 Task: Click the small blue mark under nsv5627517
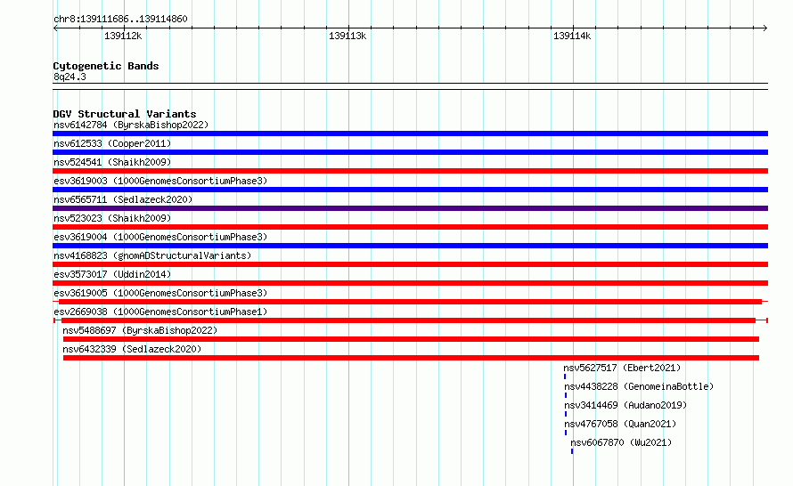tap(565, 377)
